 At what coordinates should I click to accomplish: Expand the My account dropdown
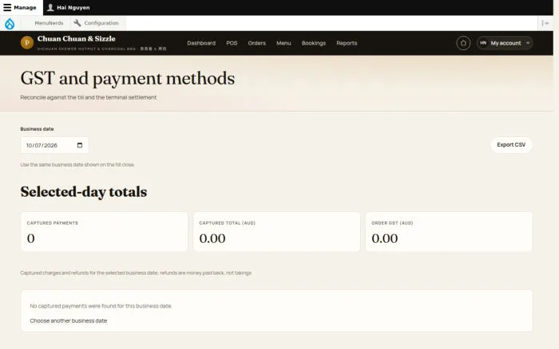505,43
